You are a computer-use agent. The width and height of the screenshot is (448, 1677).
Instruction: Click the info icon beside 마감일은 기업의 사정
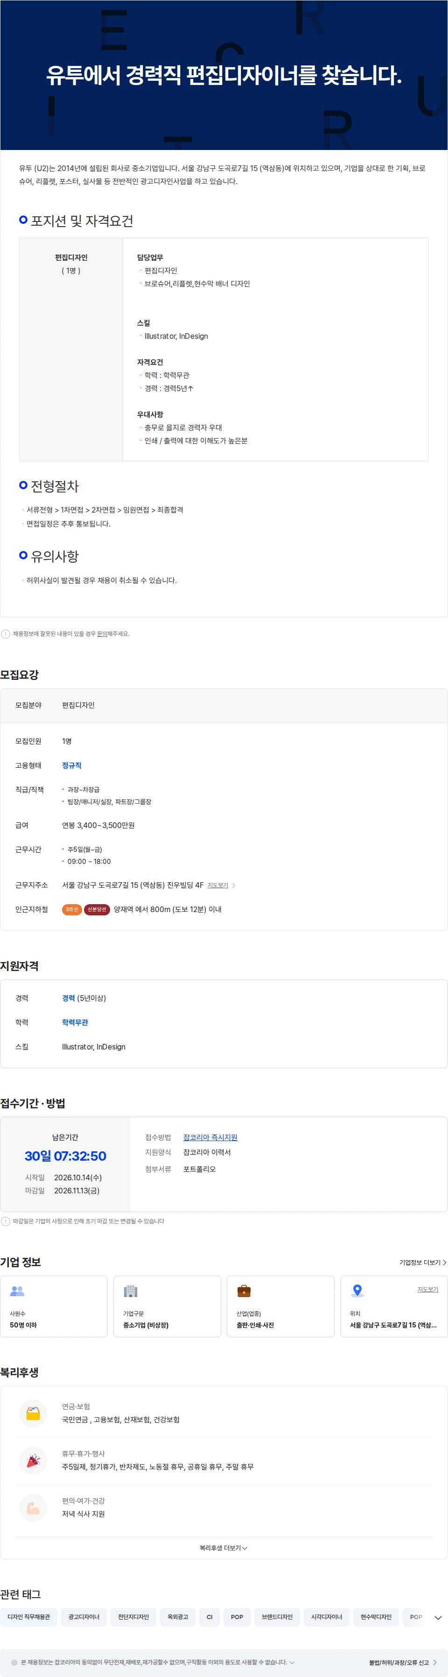point(5,1221)
